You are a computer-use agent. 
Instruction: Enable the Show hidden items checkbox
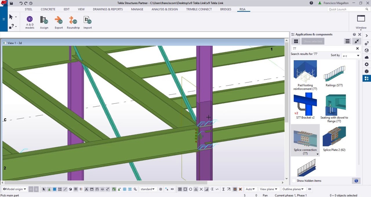pyautogui.click(x=294, y=181)
